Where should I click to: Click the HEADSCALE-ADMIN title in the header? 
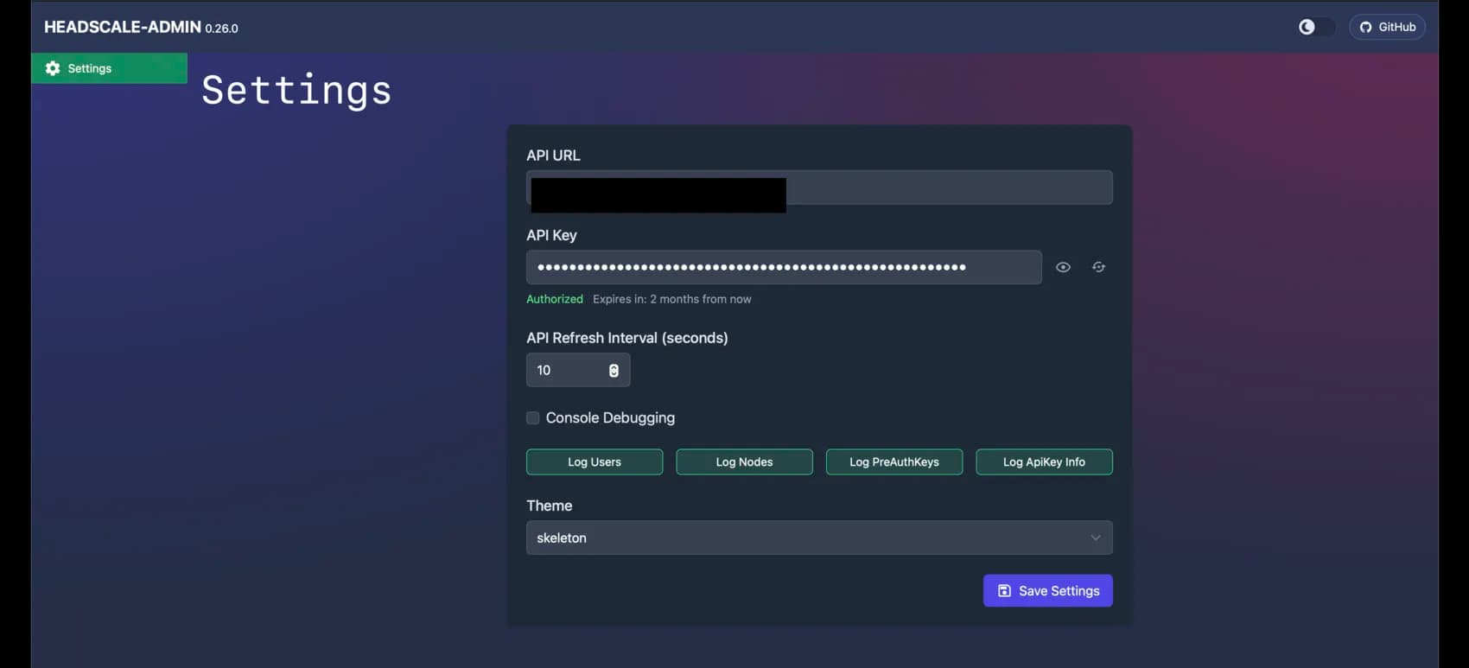123,27
